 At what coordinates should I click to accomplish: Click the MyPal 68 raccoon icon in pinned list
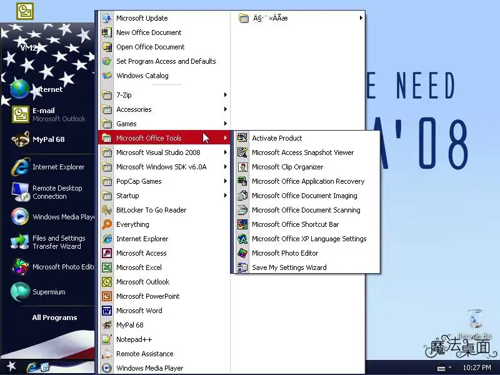[21, 139]
